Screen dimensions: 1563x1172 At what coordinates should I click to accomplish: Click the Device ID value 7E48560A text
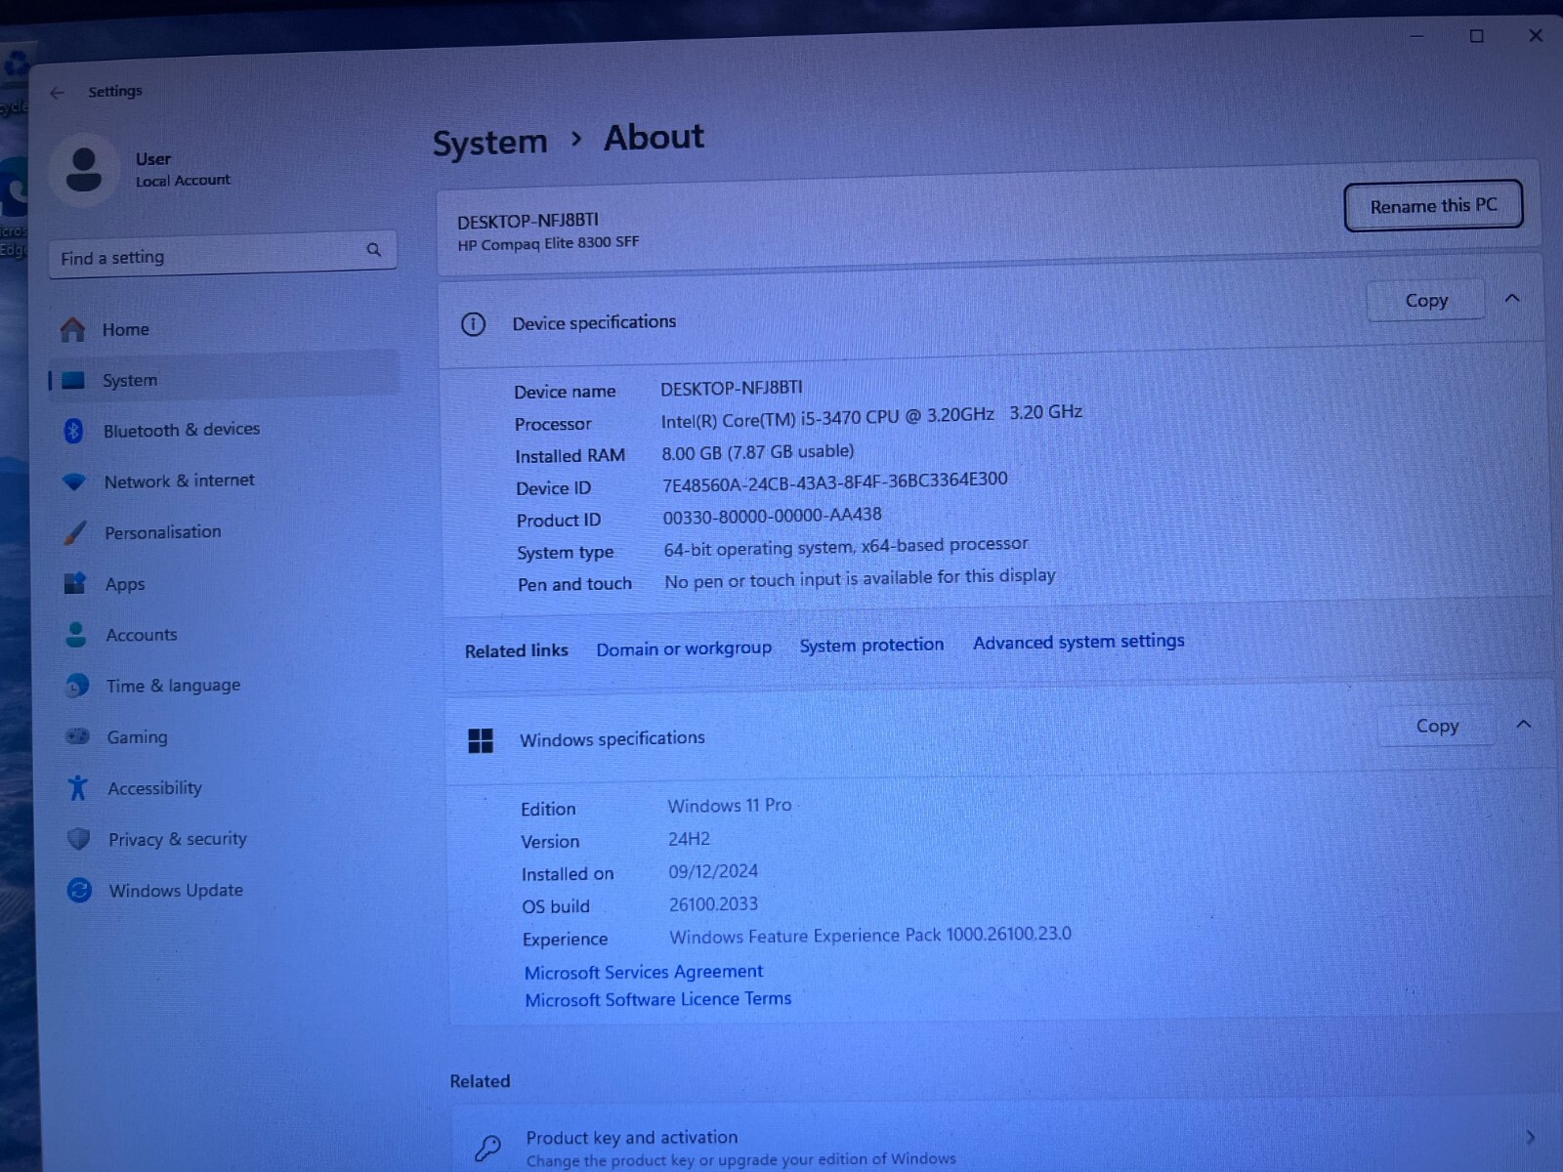click(835, 482)
